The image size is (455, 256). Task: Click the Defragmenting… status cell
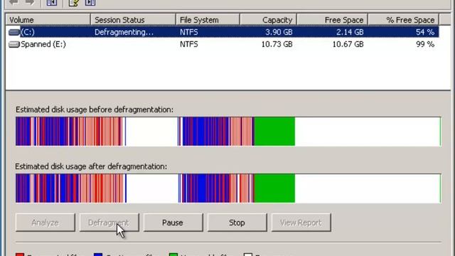point(124,32)
